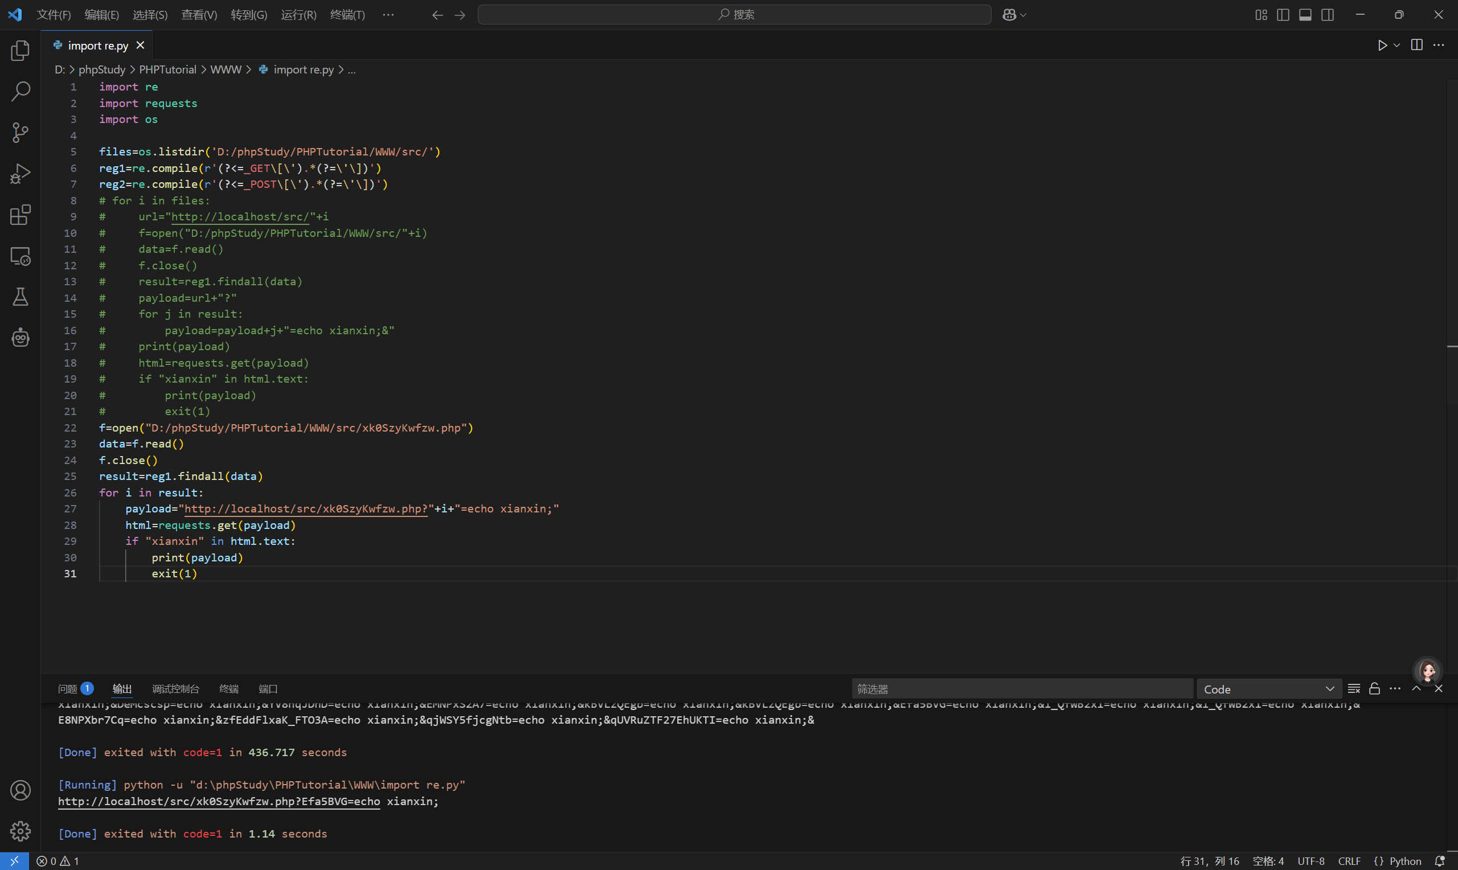Open Source Control view
The width and height of the screenshot is (1458, 870).
click(x=21, y=133)
